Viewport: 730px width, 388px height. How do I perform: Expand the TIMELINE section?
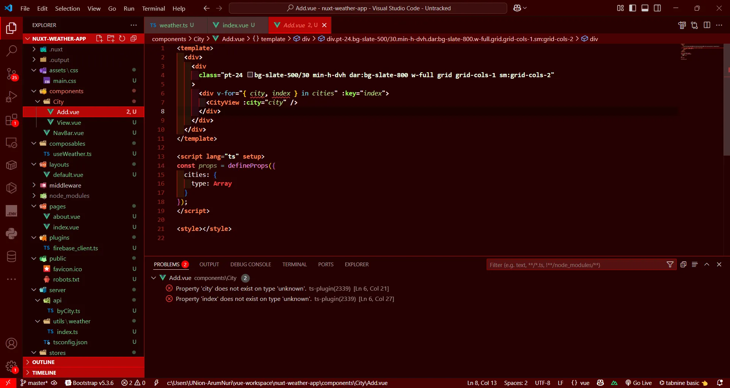point(84,373)
